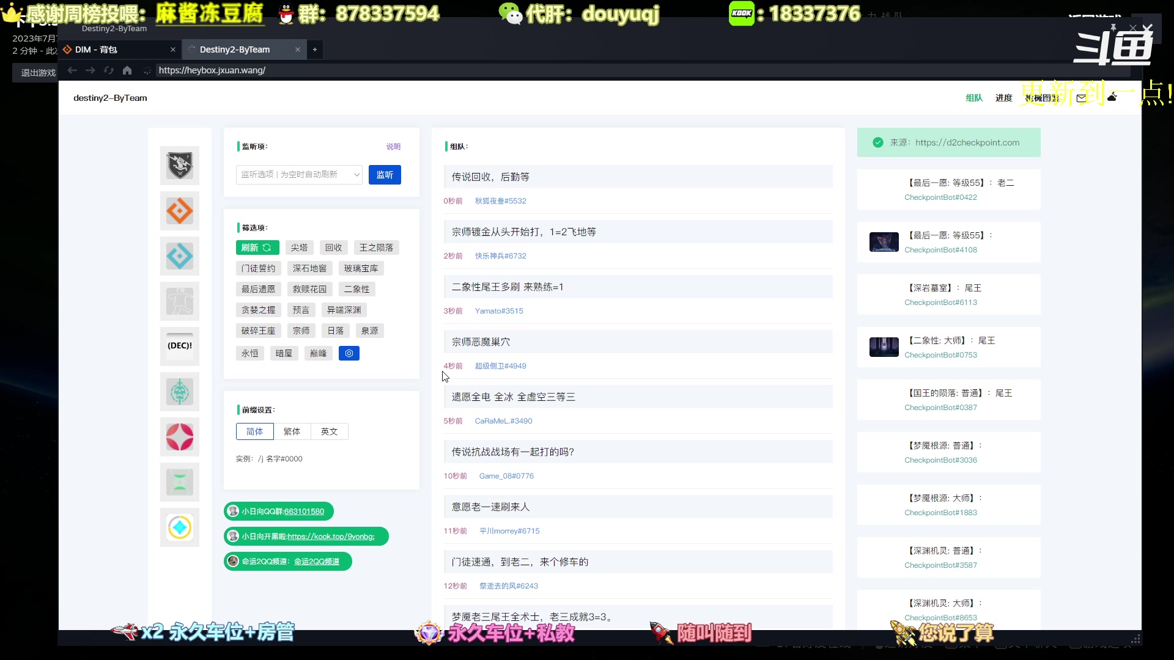Expand the 监听选项 dropdown

coord(299,175)
